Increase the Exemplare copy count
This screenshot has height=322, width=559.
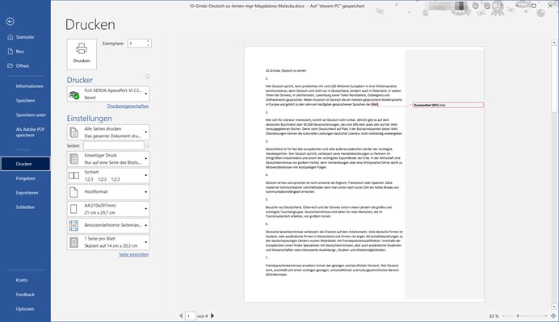148,41
